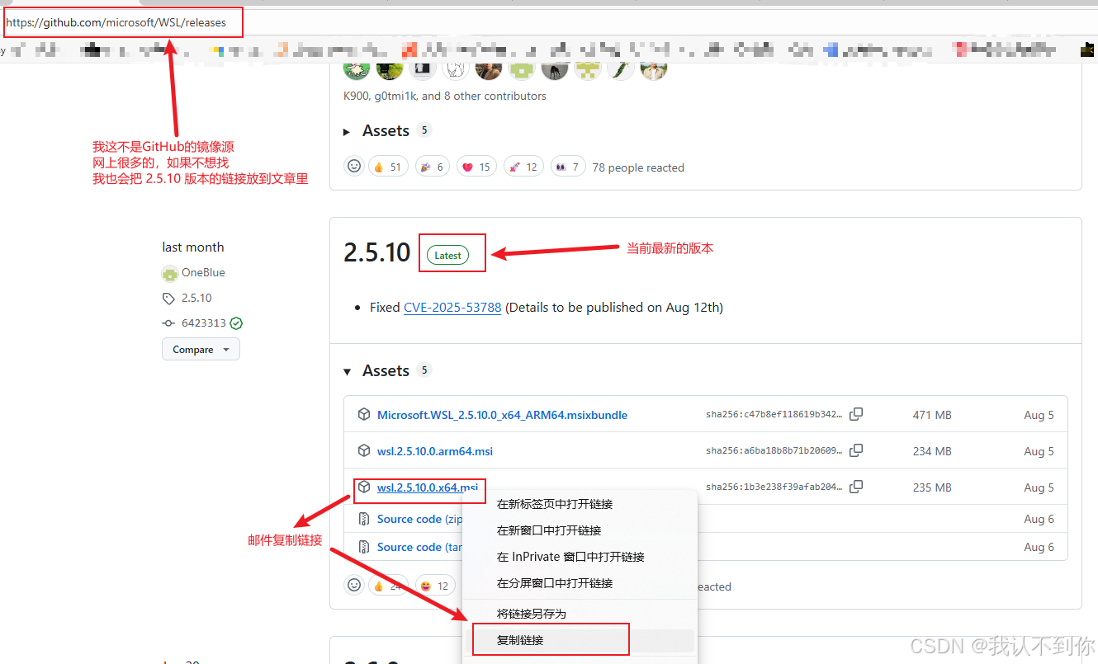This screenshot has height=664, width=1098.
Task: Click the Aug 6 date in the Source code (zip) row
Action: [x=1039, y=519]
